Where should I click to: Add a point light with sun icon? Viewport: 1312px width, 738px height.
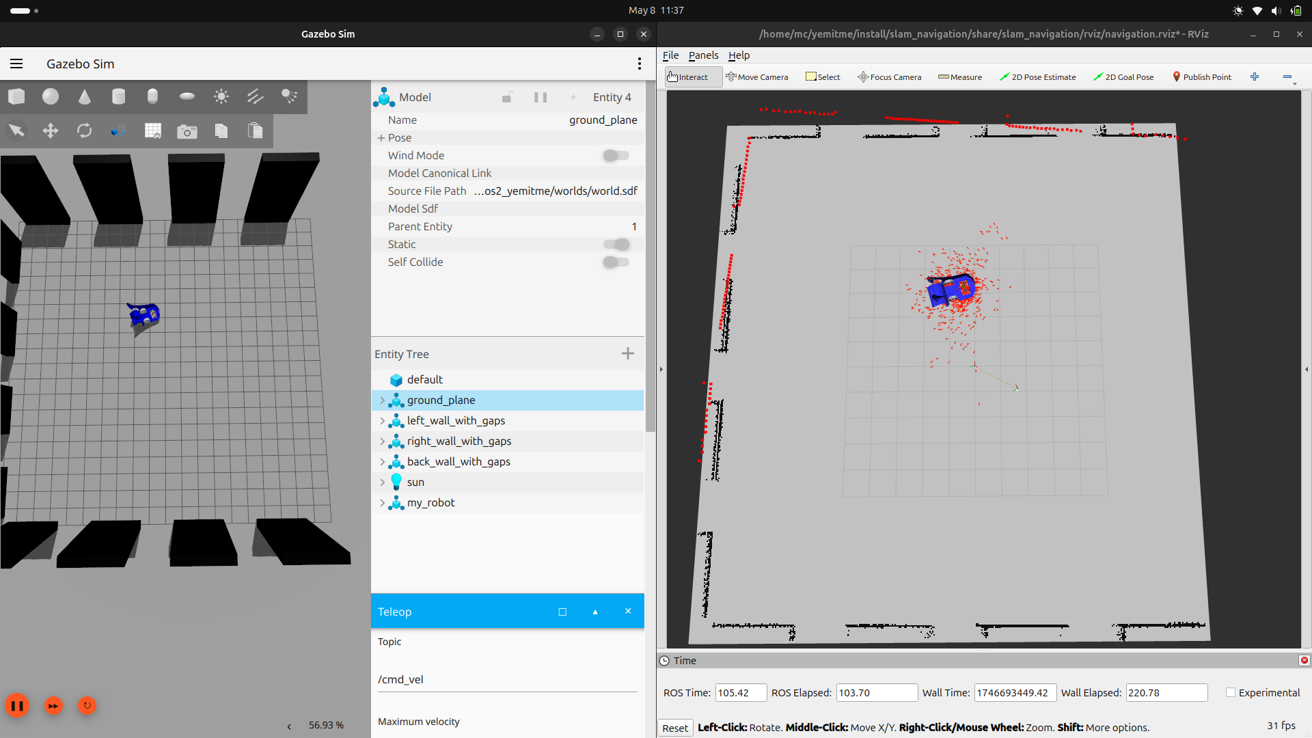point(221,97)
